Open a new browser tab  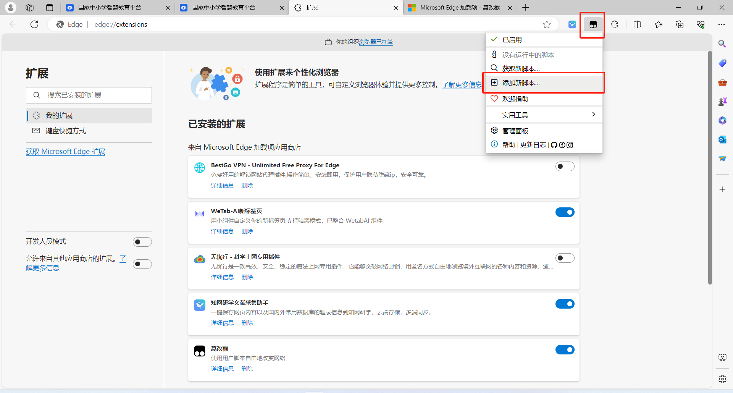coord(526,8)
